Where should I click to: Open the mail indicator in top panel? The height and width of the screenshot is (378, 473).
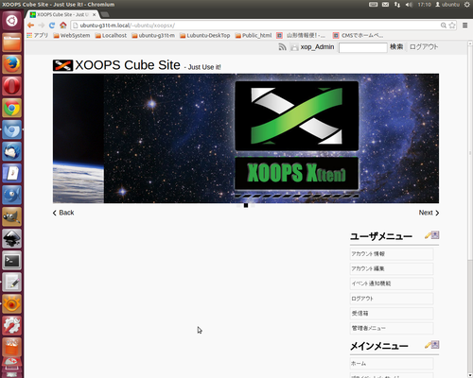point(385,5)
